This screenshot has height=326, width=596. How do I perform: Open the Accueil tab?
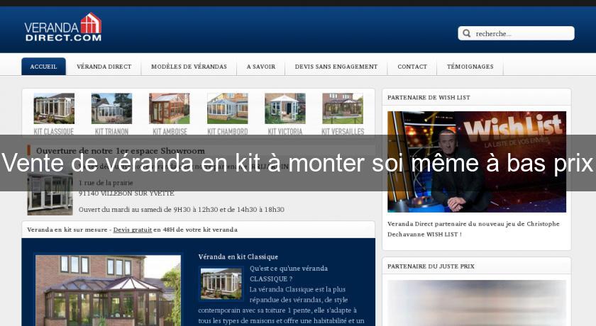pyautogui.click(x=43, y=67)
